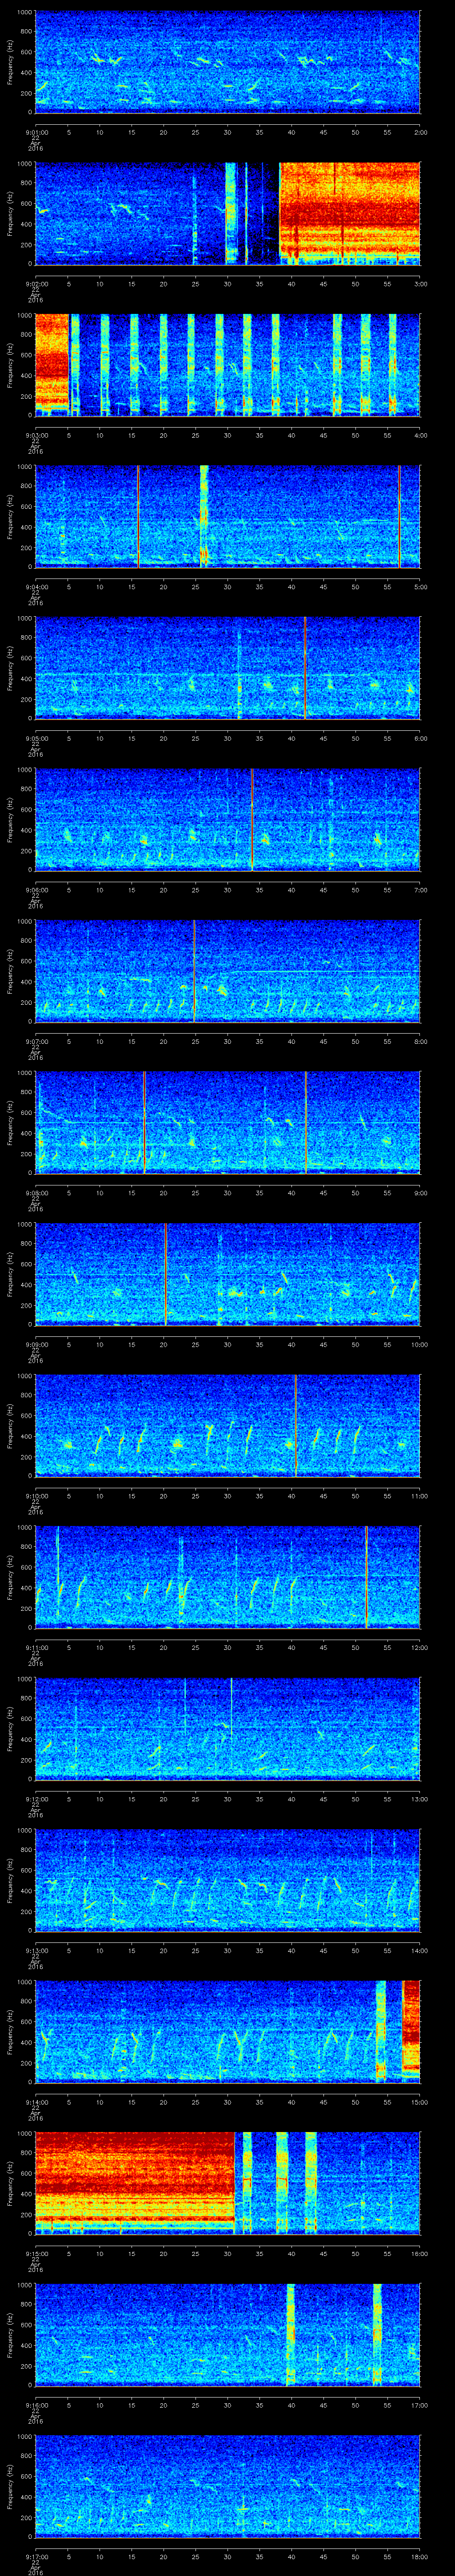Screen dimensions: 455x2576
Task: Select the 9:04:00 time axis label
Action: pos(36,587)
